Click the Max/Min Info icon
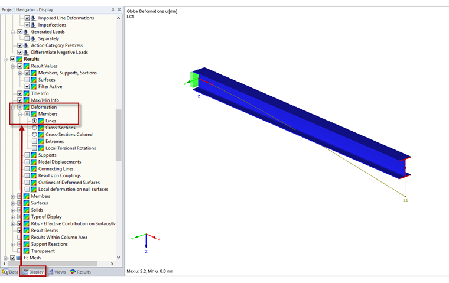The width and height of the screenshot is (449, 283). point(27,100)
